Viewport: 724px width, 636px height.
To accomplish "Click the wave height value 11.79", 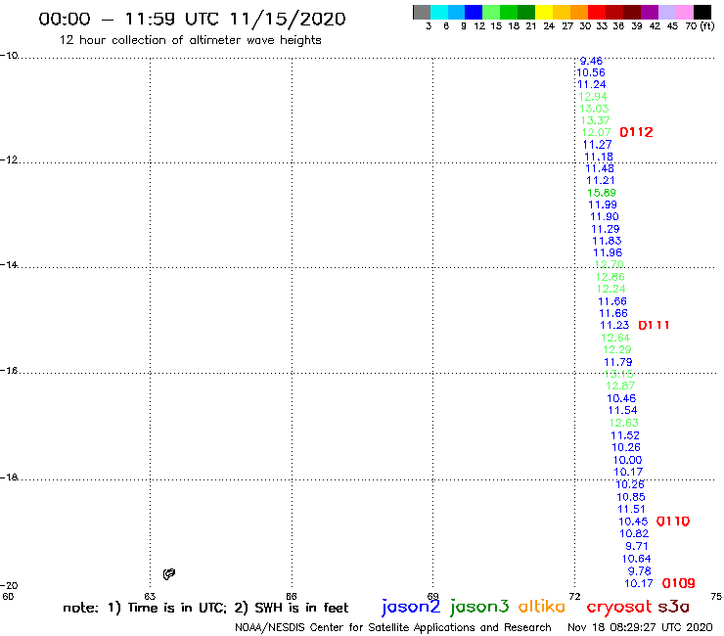I will pos(618,362).
